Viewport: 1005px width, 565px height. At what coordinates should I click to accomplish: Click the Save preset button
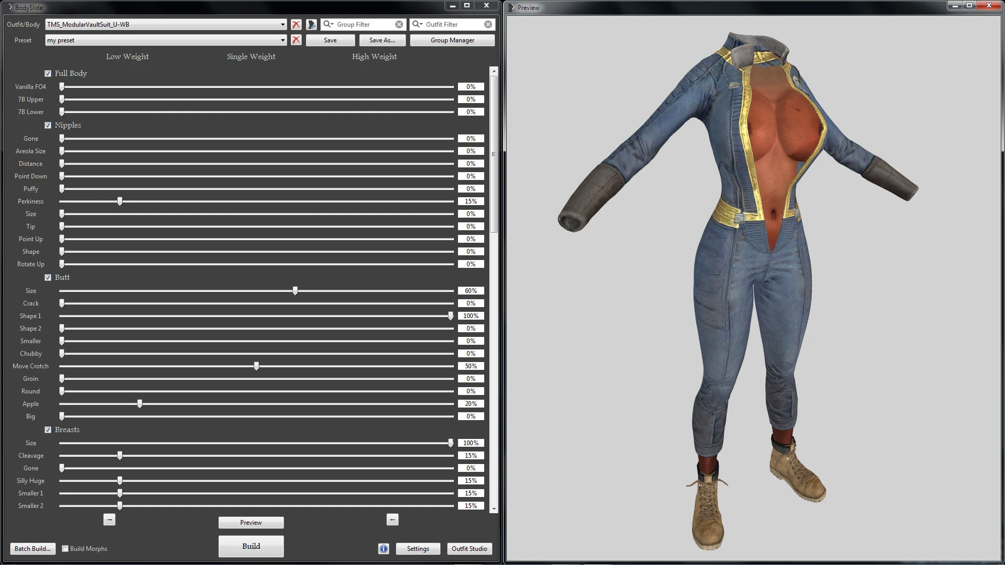330,40
